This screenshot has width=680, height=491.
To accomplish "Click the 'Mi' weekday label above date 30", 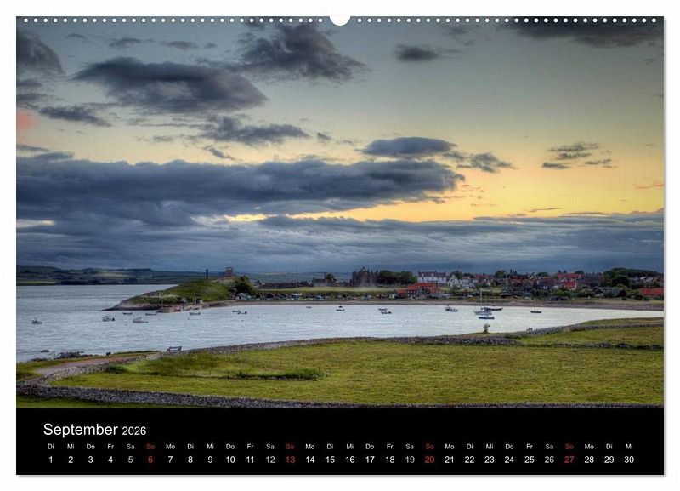I will tap(629, 446).
